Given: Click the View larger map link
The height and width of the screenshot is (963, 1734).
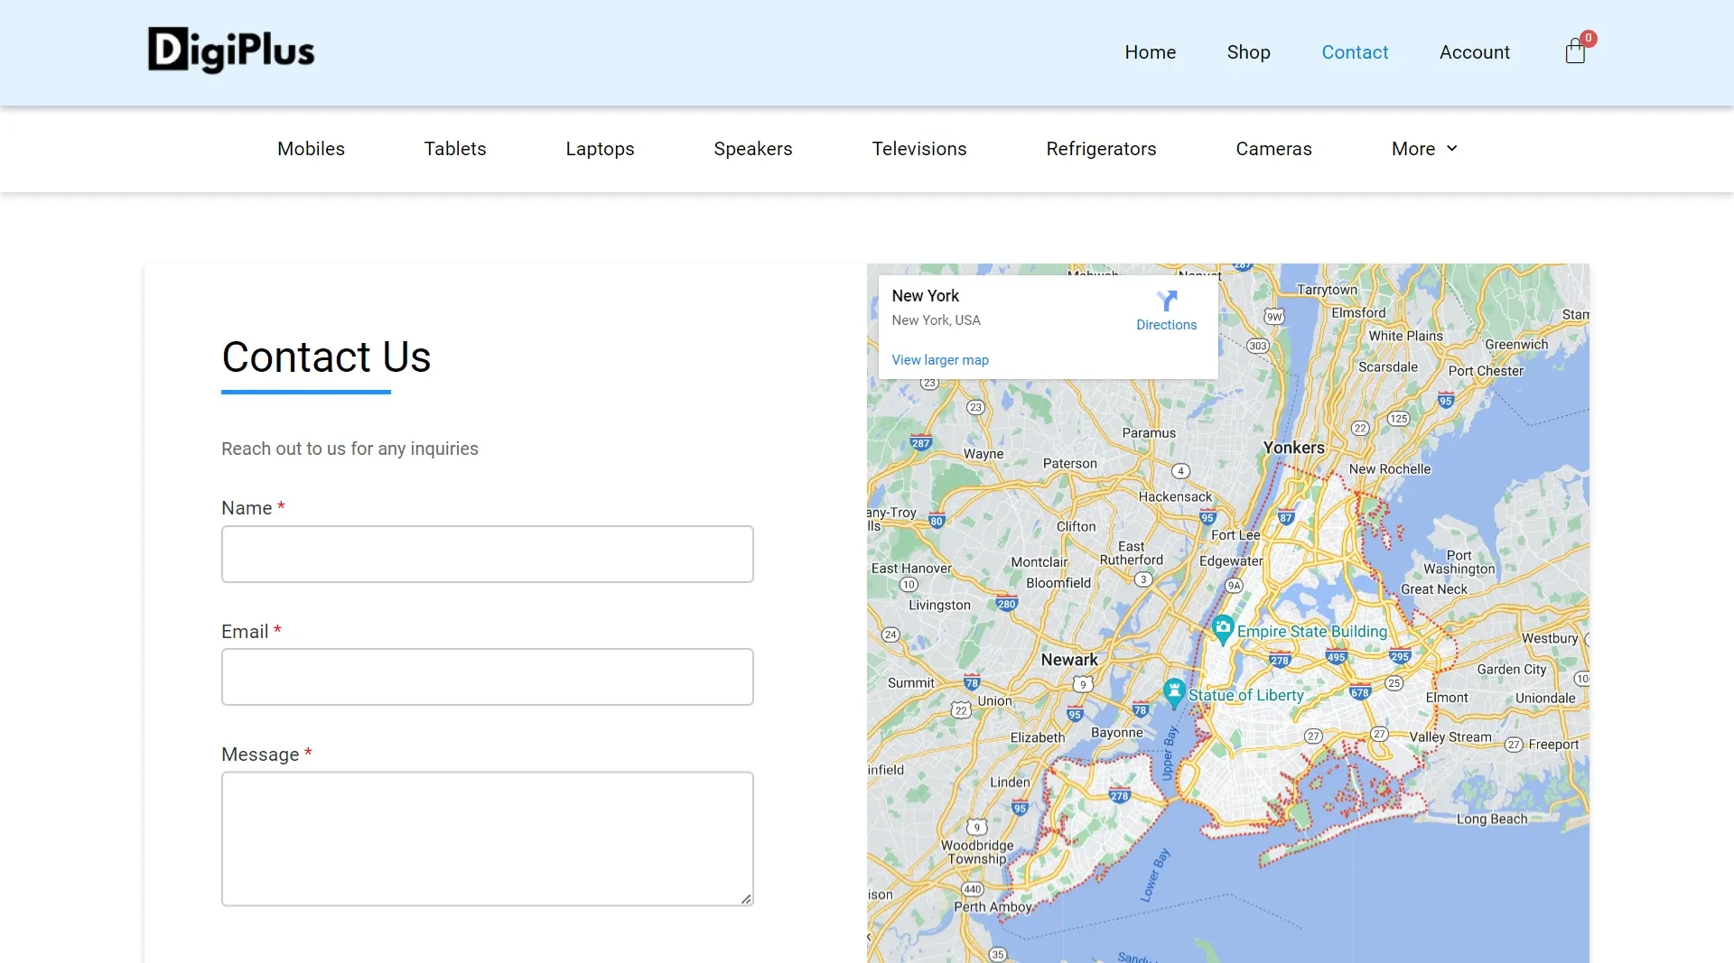Looking at the screenshot, I should coord(940,359).
